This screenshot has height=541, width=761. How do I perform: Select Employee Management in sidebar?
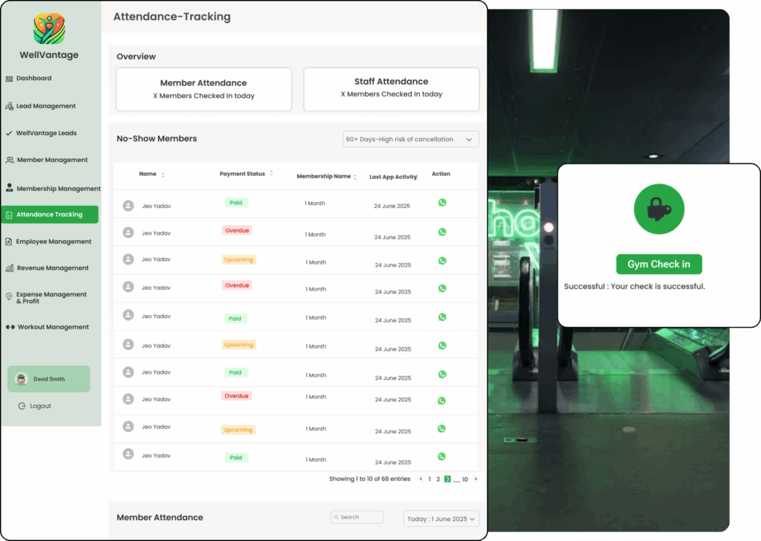[x=54, y=242]
